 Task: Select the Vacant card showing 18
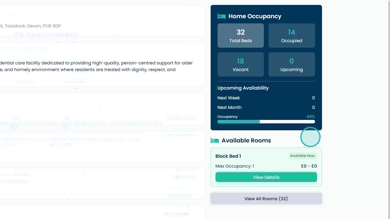point(240,64)
